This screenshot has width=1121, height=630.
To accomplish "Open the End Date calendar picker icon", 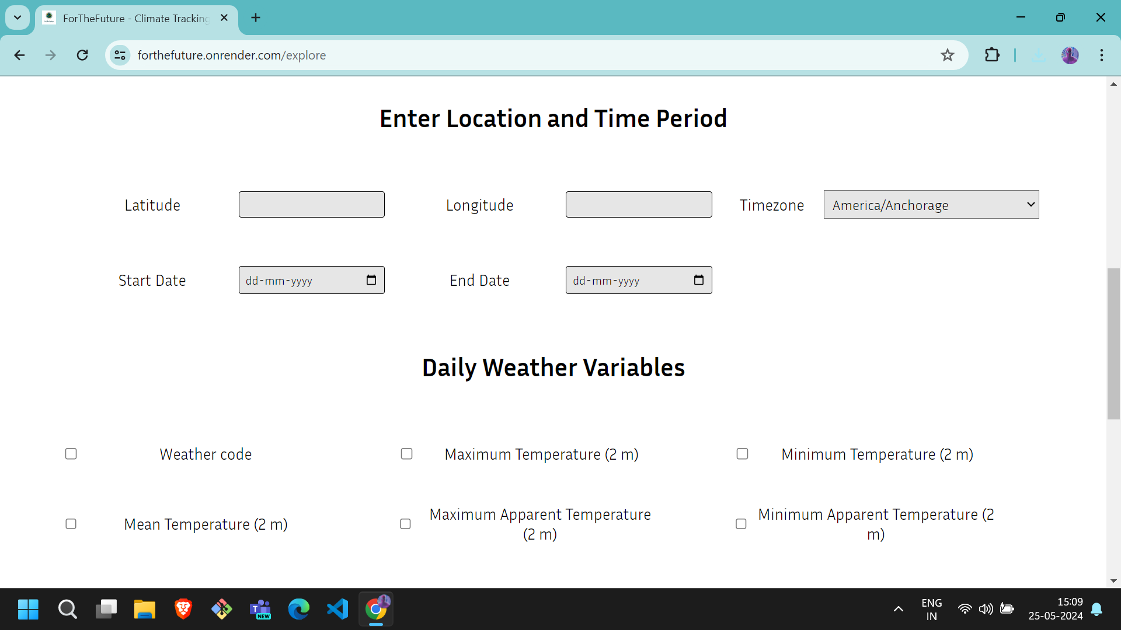I will (x=698, y=280).
